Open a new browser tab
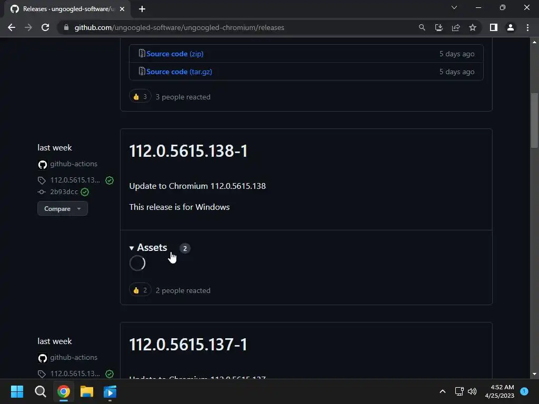The image size is (539, 404). (x=142, y=9)
